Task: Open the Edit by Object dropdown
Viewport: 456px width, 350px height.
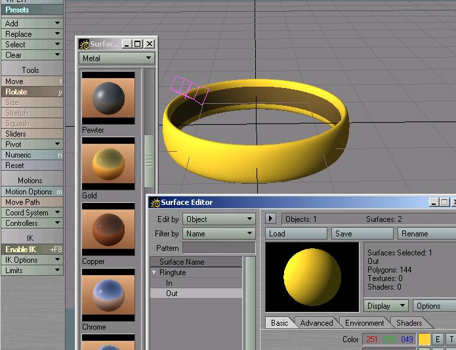Action: pos(218,219)
